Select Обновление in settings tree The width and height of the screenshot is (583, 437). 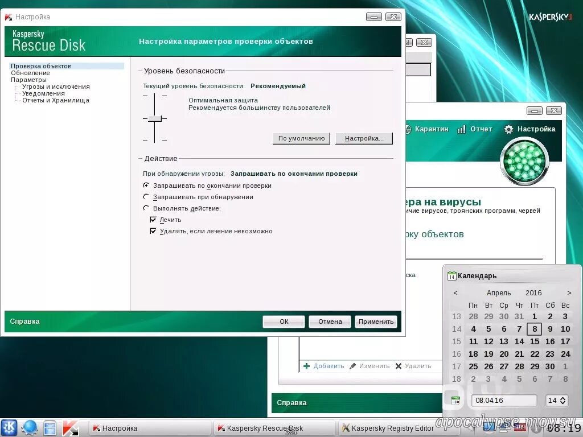(30, 73)
